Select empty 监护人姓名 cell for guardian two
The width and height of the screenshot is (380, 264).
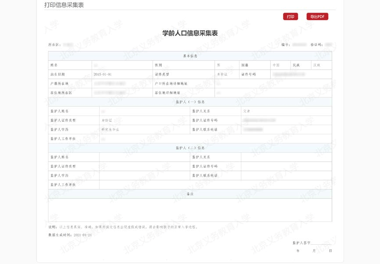coord(144,157)
